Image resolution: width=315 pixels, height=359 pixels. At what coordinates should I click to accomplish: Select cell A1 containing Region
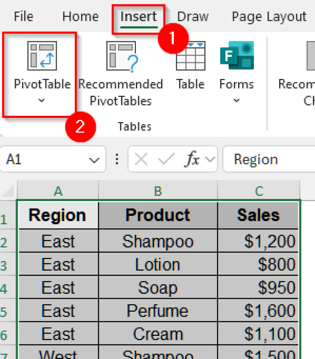[x=58, y=215]
